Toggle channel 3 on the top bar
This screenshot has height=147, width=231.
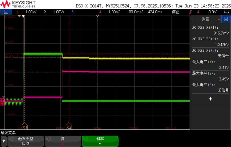[72, 12]
